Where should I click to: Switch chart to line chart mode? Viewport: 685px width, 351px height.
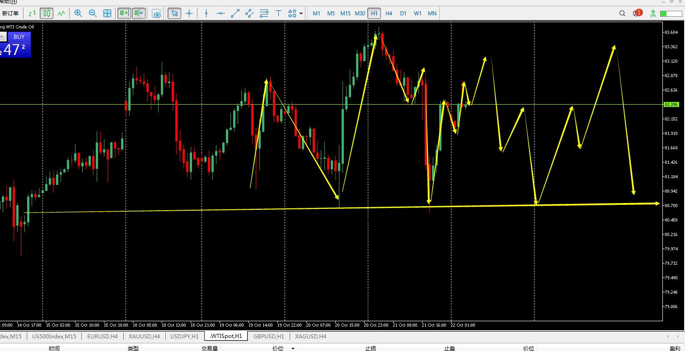61,14
